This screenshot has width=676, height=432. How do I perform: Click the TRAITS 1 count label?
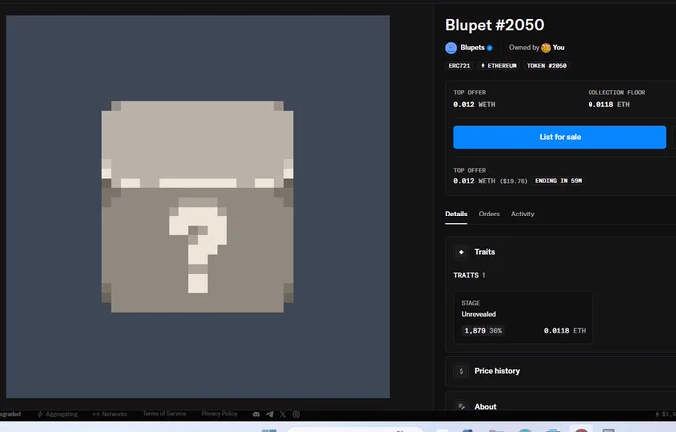tap(469, 275)
